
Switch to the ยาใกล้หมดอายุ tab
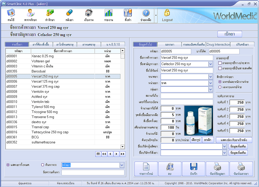(65, 44)
